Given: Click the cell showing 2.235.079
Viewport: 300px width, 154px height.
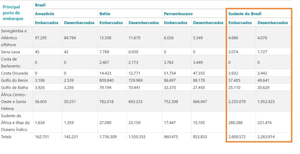Looking at the screenshot, I should point(237,101).
